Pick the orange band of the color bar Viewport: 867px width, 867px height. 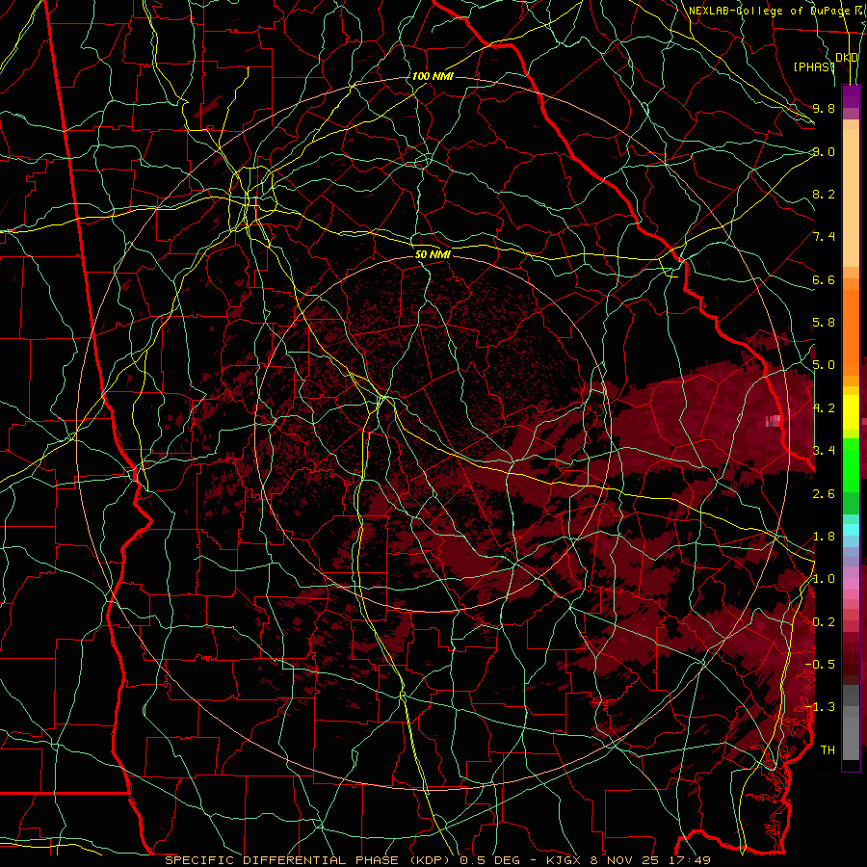coord(851,331)
